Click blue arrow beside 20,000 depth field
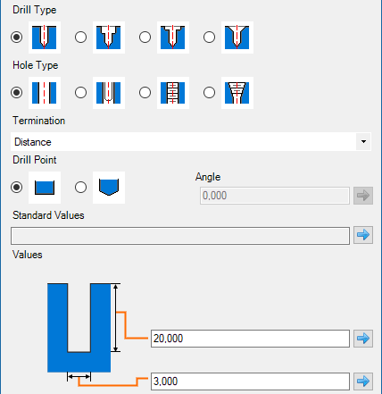This screenshot has height=394, width=382. pyautogui.click(x=363, y=339)
